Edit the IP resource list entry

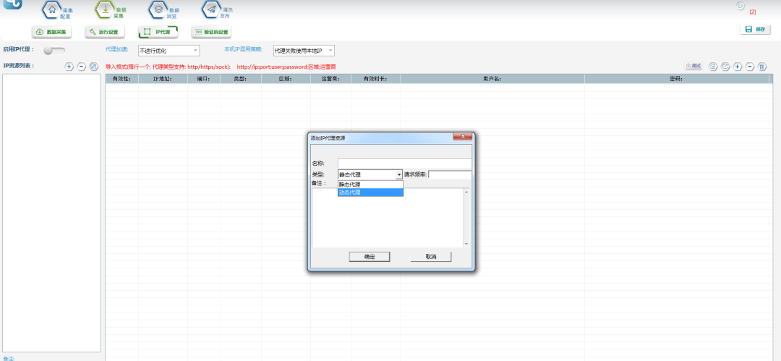pos(93,67)
